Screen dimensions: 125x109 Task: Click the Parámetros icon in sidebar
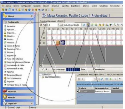pyautogui.click(x=5, y=26)
